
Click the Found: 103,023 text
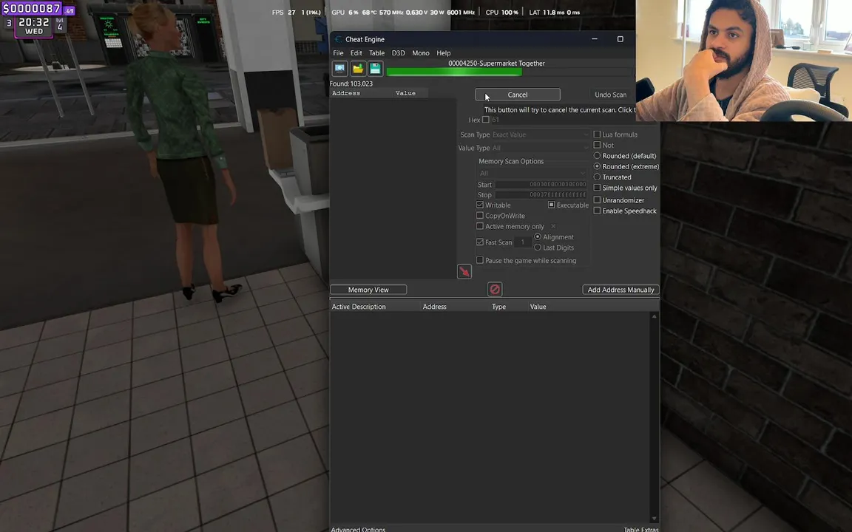[x=351, y=83]
